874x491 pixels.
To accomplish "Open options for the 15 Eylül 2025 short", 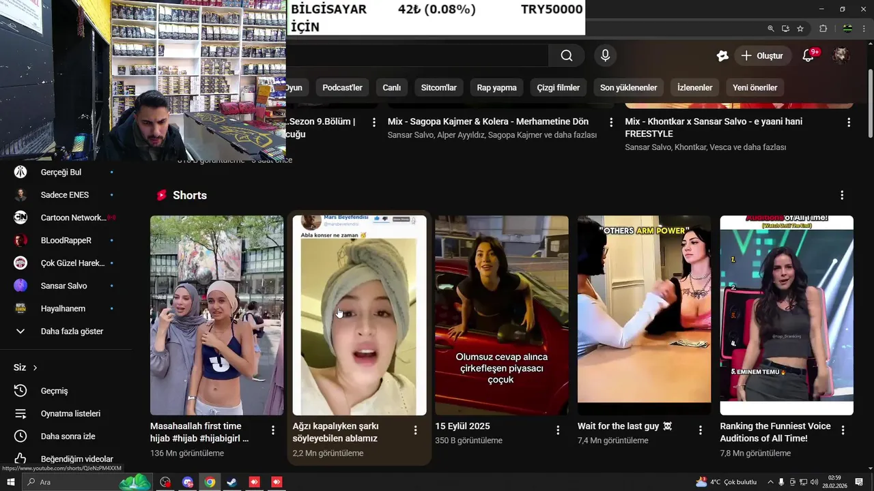I will click(558, 430).
